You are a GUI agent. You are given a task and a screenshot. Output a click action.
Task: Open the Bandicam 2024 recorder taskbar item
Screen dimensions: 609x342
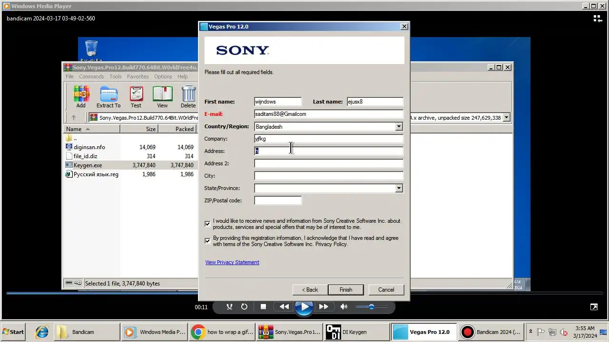pyautogui.click(x=491, y=332)
